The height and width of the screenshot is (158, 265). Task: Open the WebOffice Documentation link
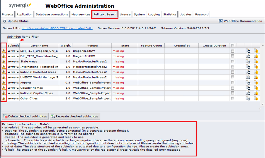click(x=243, y=21)
